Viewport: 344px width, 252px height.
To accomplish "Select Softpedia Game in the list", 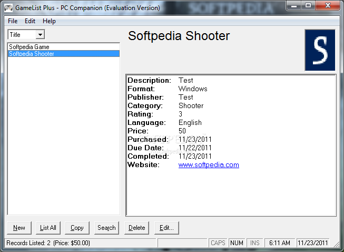I will pyautogui.click(x=64, y=47).
